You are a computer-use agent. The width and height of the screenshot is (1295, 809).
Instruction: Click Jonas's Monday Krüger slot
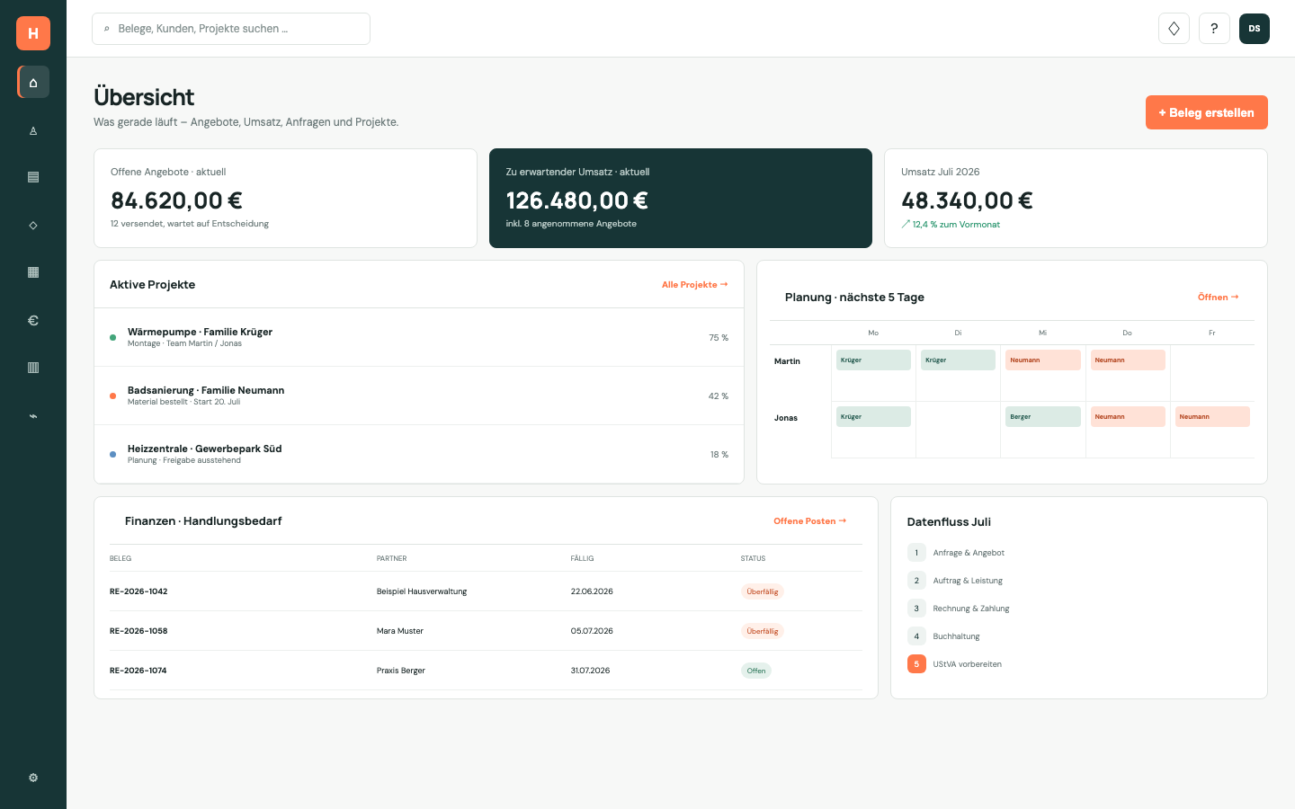point(873,416)
